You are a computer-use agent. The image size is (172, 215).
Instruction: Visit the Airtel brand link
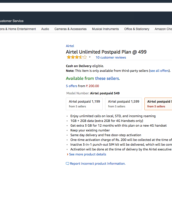[x=70, y=46]
